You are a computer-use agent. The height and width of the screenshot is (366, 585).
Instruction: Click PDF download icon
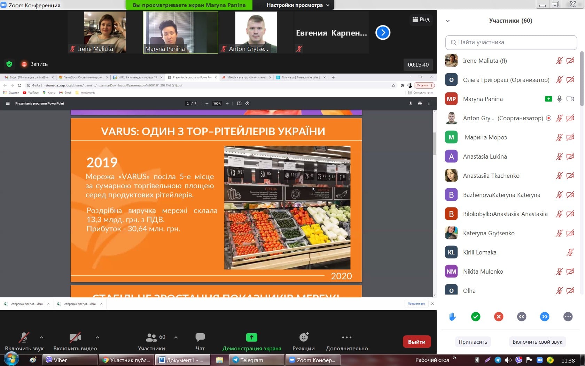pyautogui.click(x=411, y=104)
